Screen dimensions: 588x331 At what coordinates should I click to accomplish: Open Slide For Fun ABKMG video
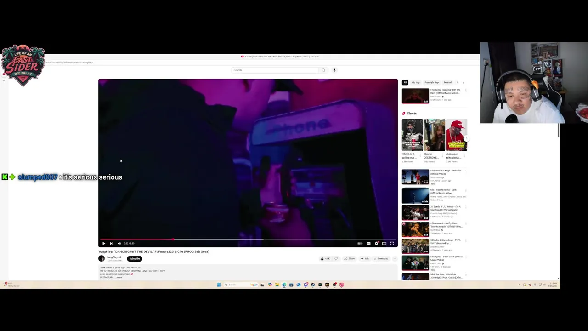coord(415,276)
